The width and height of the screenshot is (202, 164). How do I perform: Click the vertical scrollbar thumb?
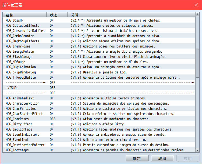197,63
